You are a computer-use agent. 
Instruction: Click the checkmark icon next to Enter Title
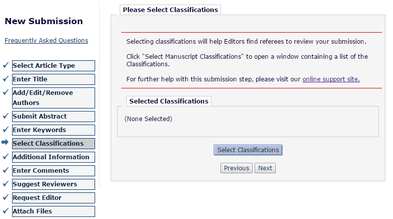click(x=6, y=79)
